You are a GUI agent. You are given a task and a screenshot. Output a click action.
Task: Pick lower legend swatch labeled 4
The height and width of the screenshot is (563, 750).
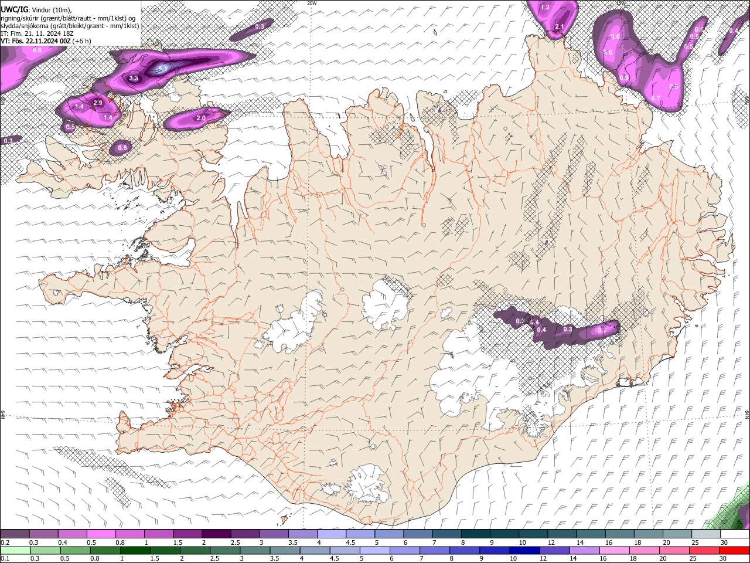315,550
